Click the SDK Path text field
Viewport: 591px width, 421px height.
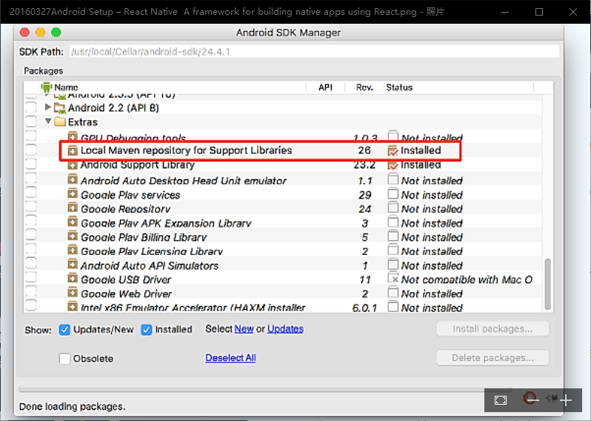tap(314, 52)
